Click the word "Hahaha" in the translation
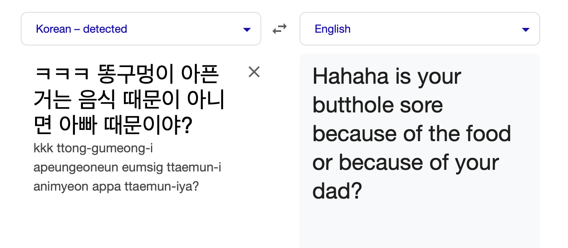This screenshot has width=568, height=248. [x=349, y=76]
